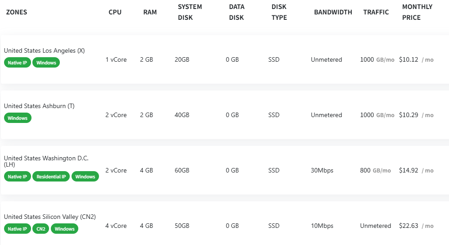The width and height of the screenshot is (449, 245).
Task: Click the $22.63 monthly price
Action: (x=409, y=226)
